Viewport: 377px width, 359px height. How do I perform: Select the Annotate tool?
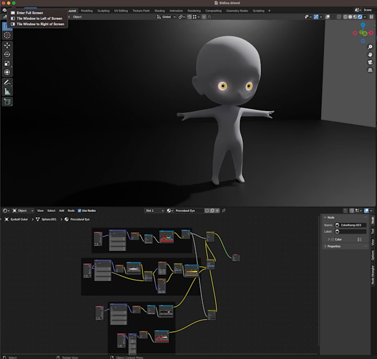pos(7,82)
